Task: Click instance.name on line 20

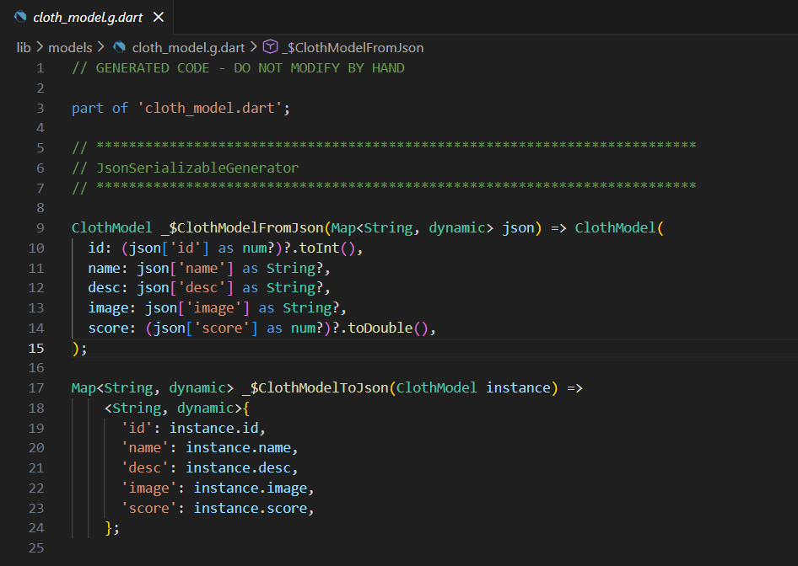Action: pos(238,448)
